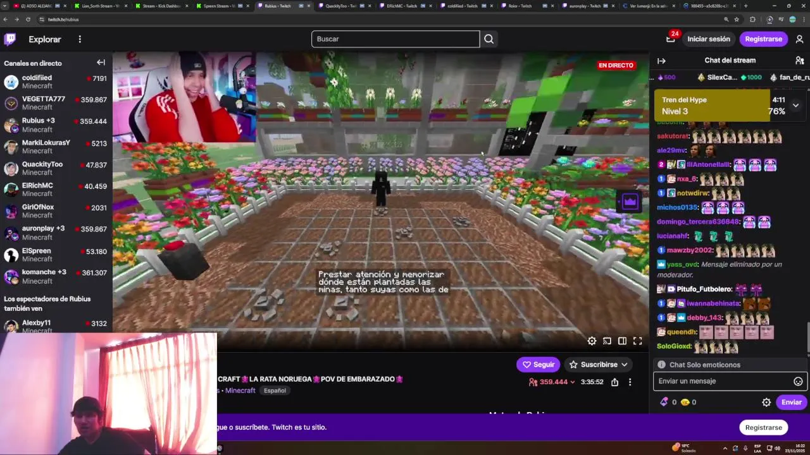Open the emote picker smiley
This screenshot has height=455, width=810.
798,381
